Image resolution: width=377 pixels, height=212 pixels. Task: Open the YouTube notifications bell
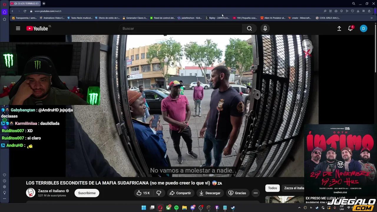click(350, 29)
